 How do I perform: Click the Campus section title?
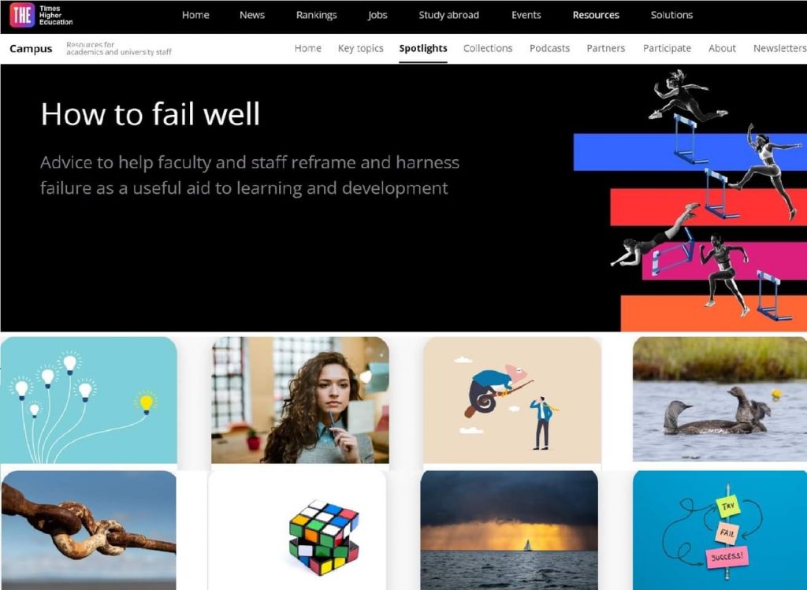pyautogui.click(x=31, y=49)
